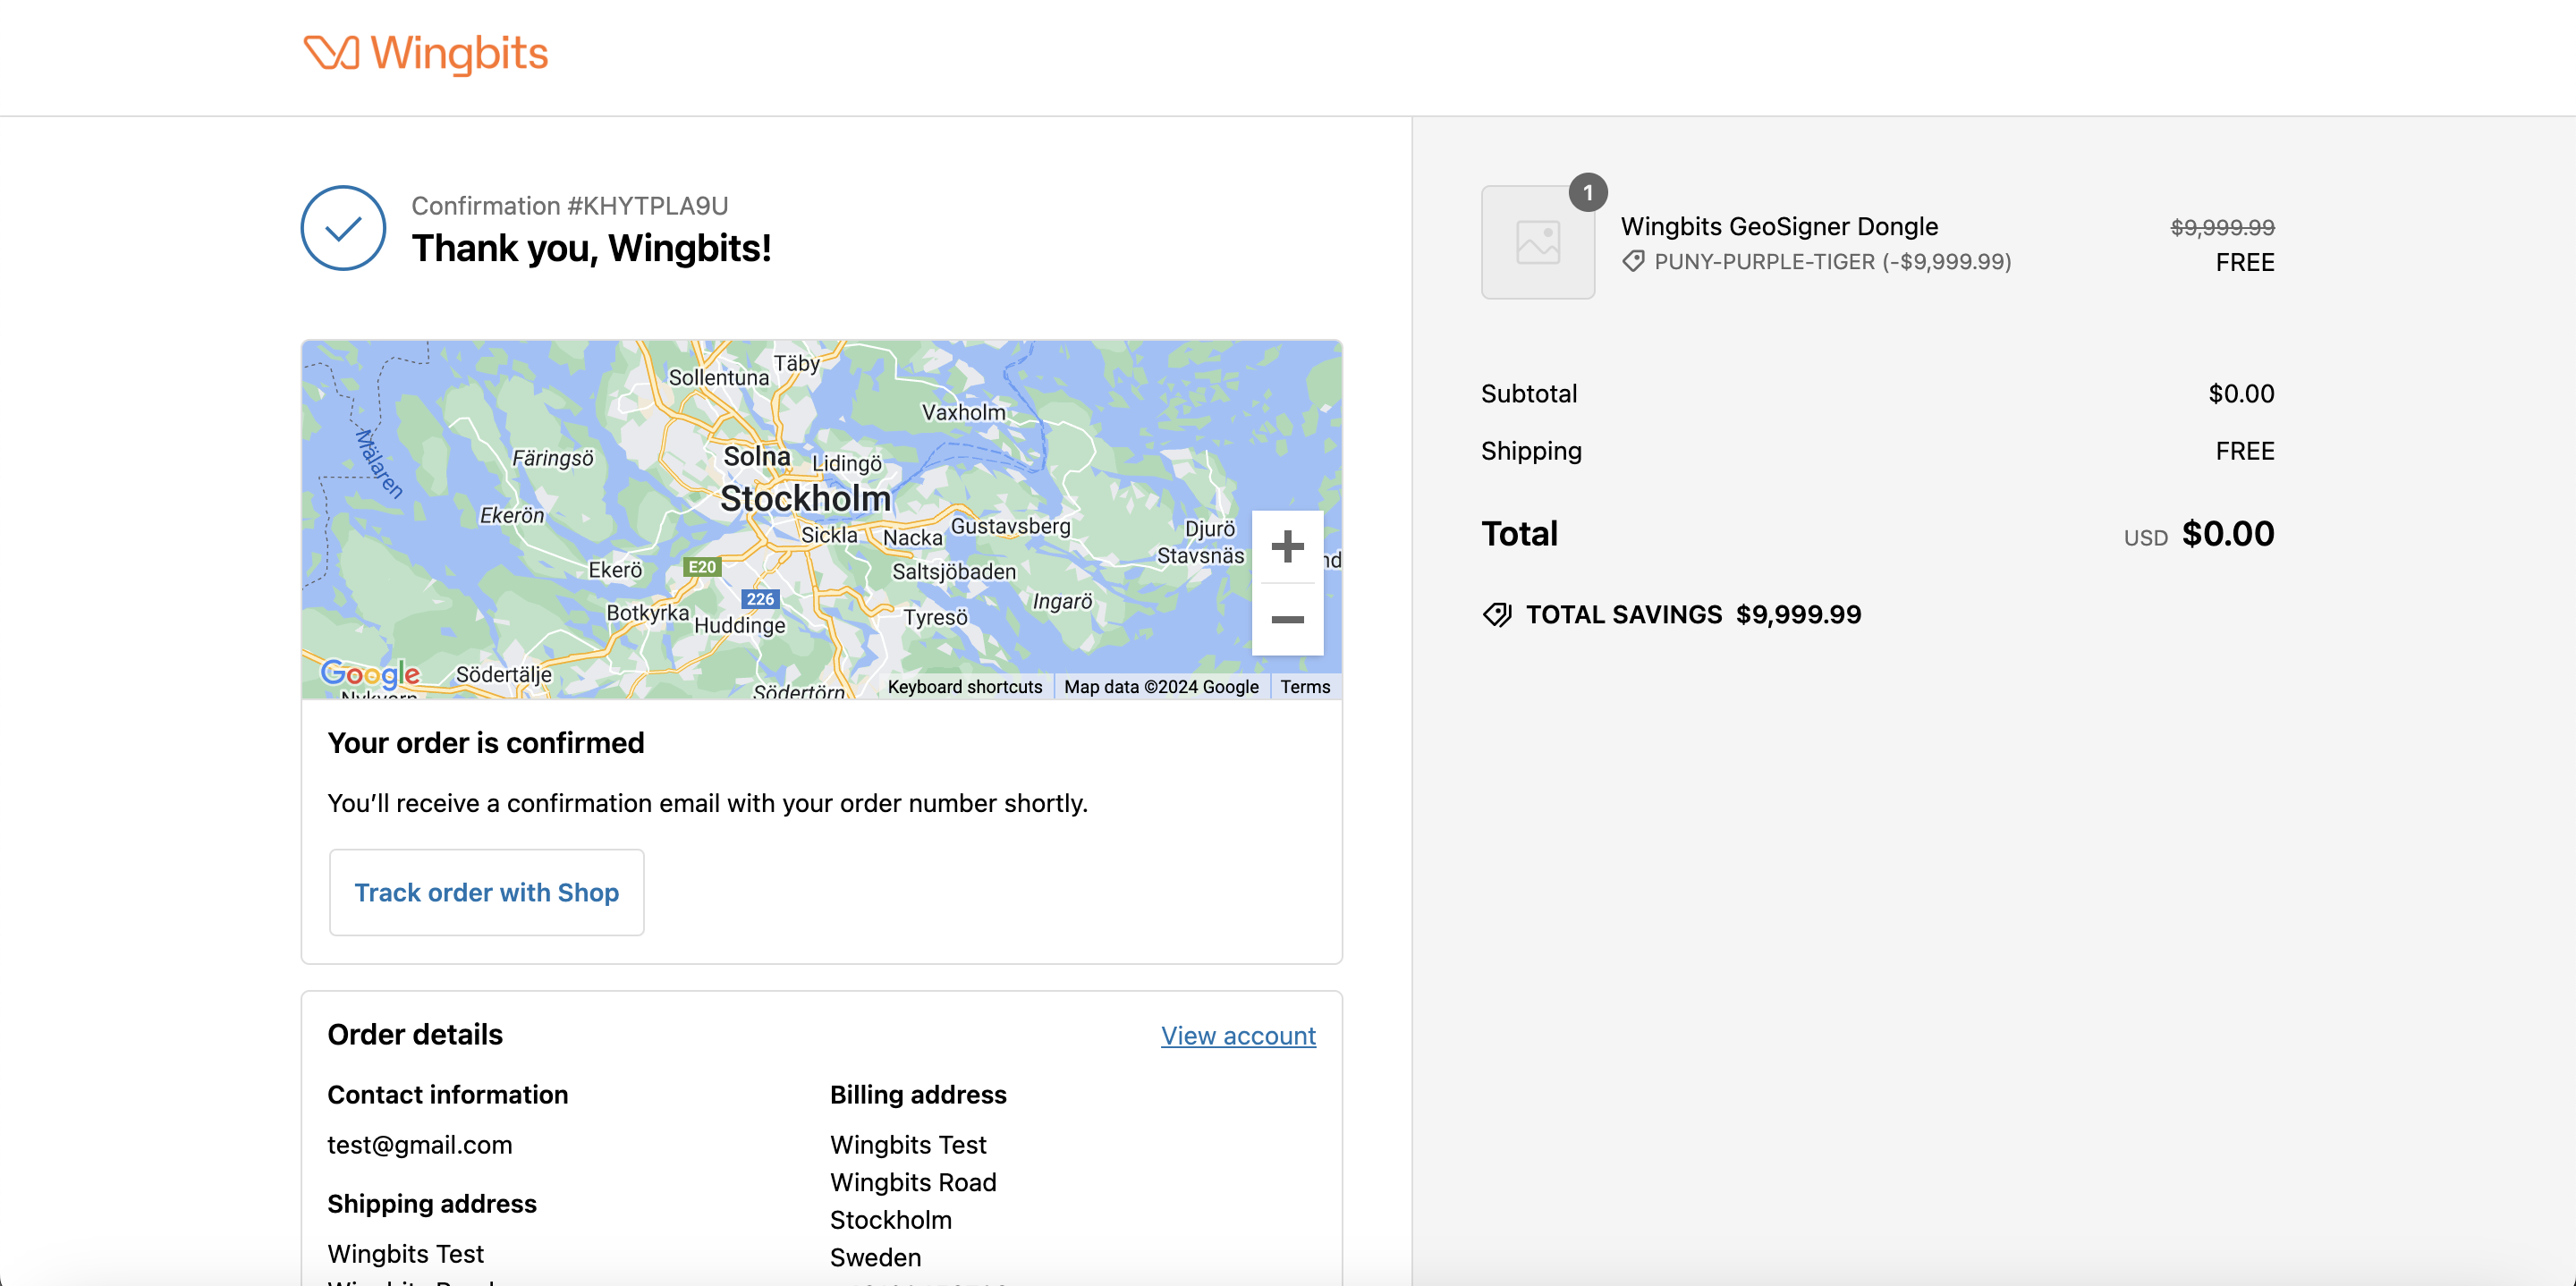Click the order confirmed checkmark icon

click(x=343, y=228)
